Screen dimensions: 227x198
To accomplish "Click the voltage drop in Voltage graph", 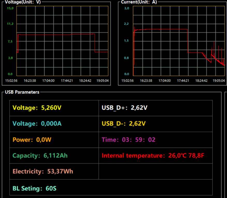I will tap(95, 43).
